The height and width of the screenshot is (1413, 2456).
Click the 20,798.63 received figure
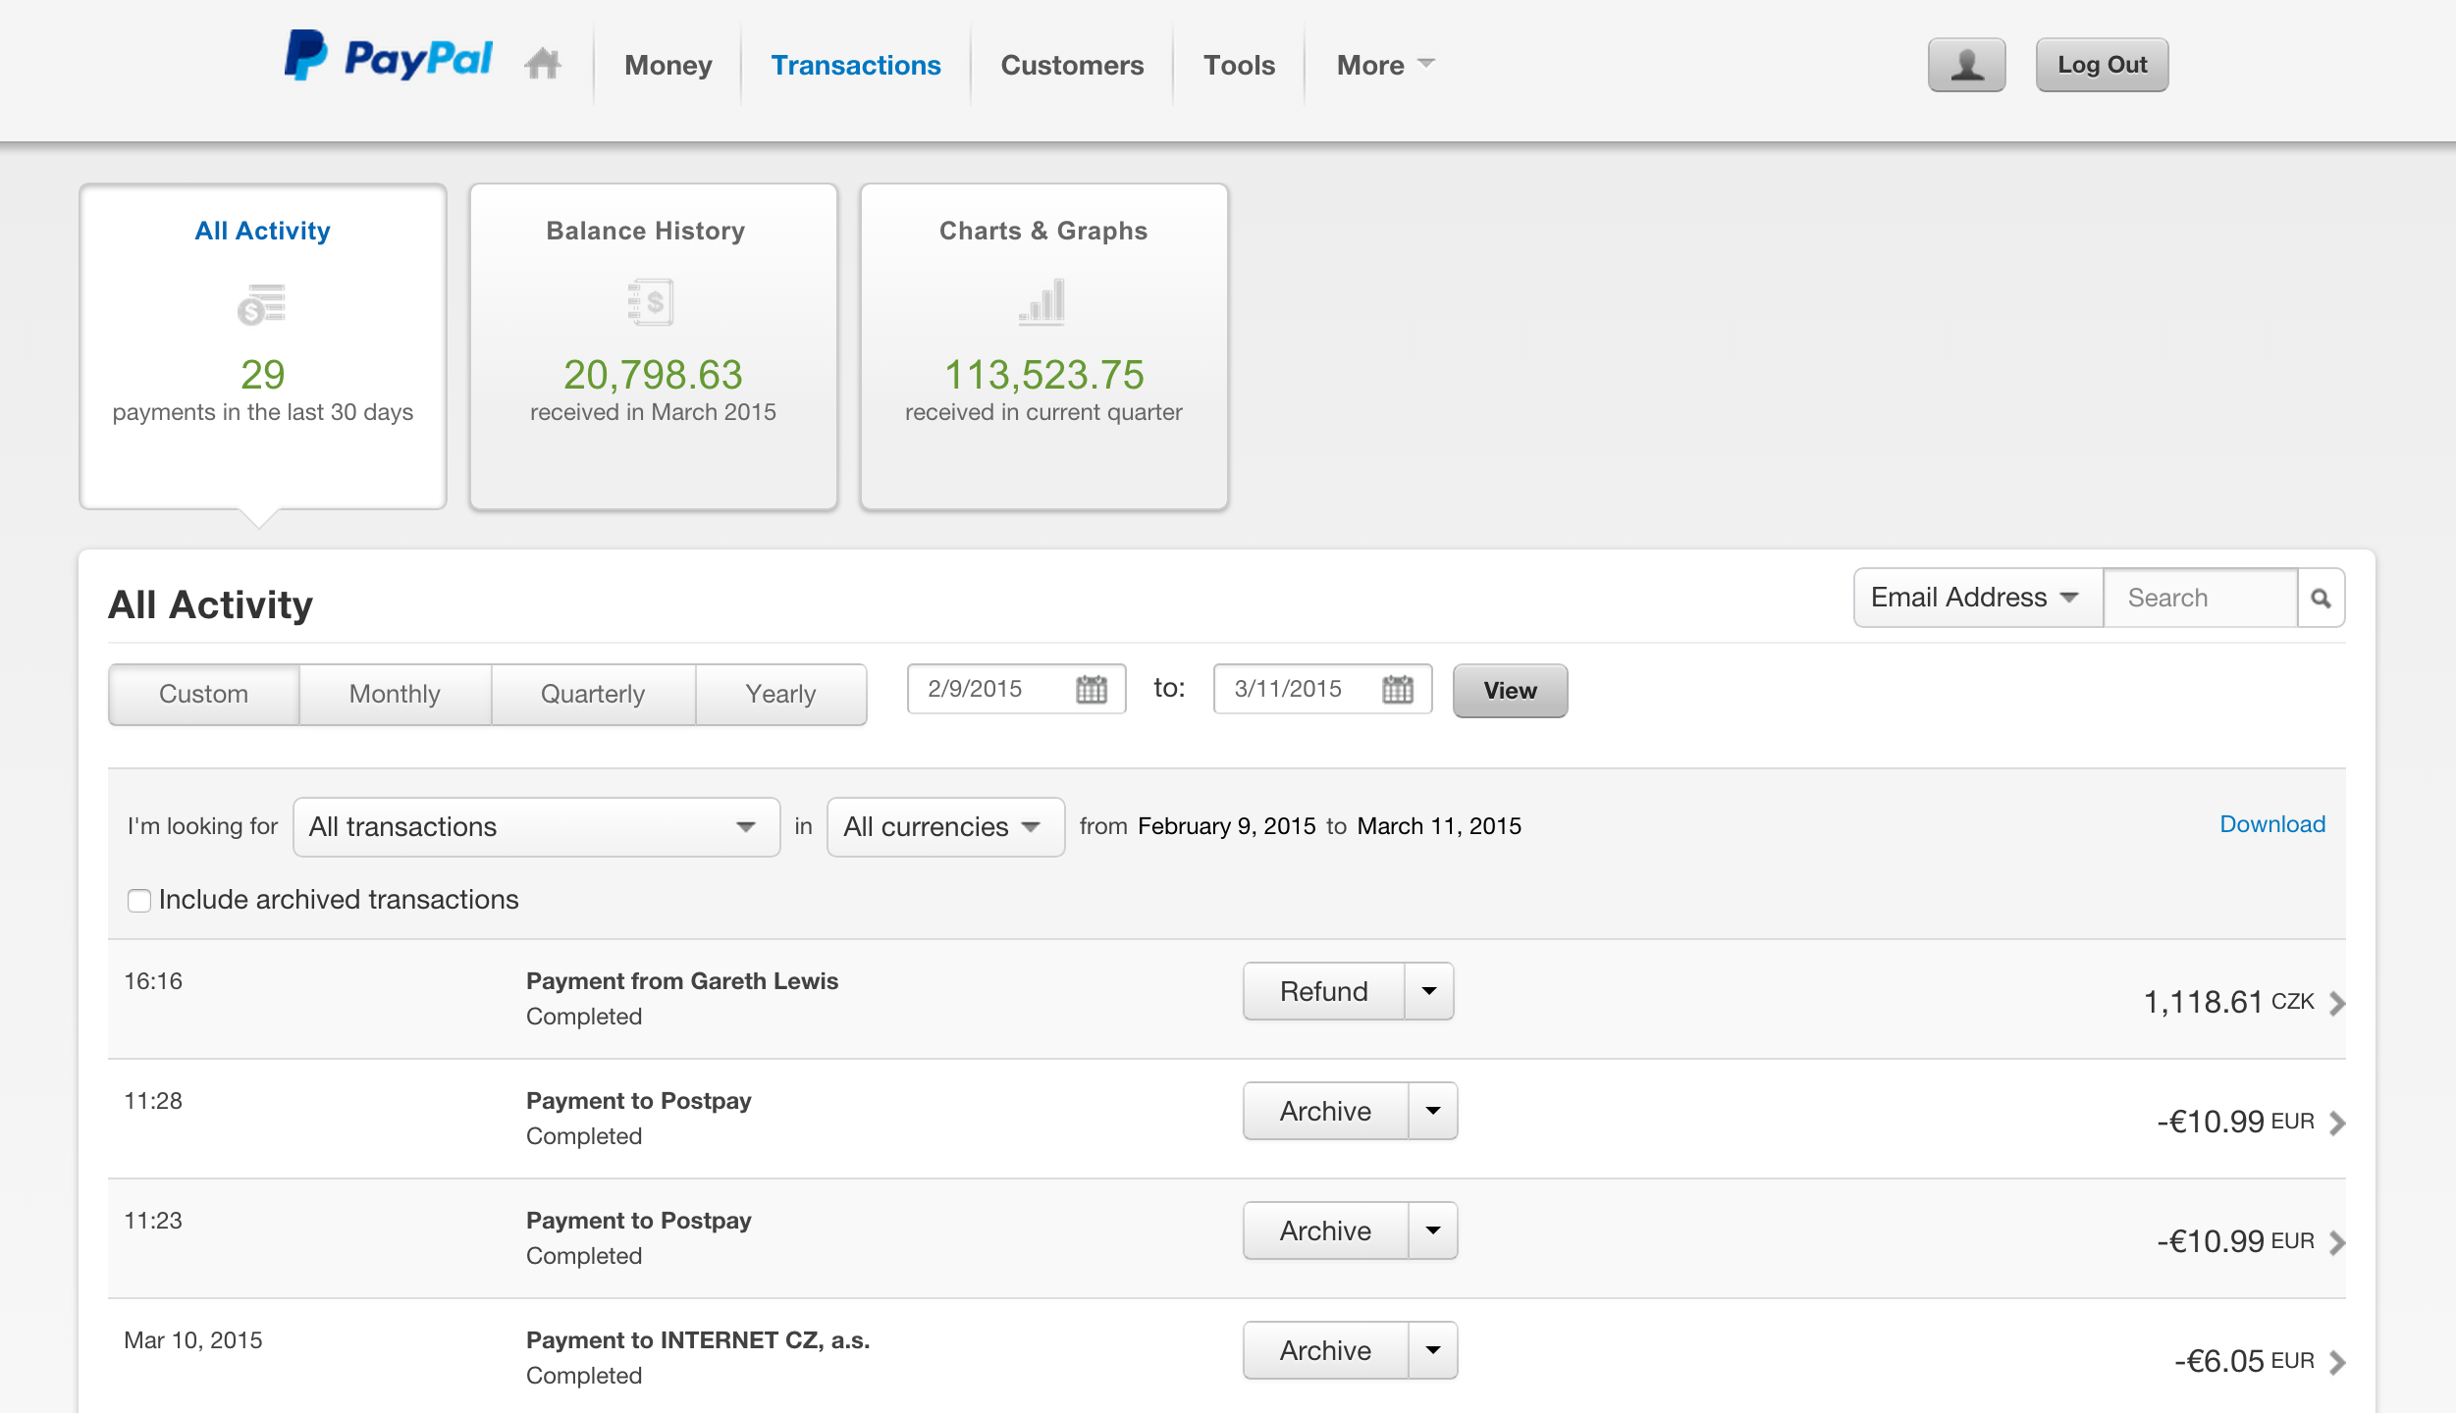(x=653, y=375)
